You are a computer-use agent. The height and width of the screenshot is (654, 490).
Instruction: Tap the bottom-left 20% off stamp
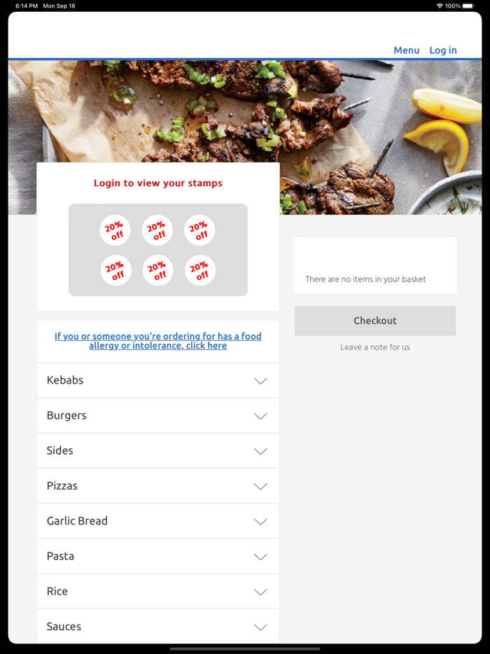pyautogui.click(x=115, y=270)
